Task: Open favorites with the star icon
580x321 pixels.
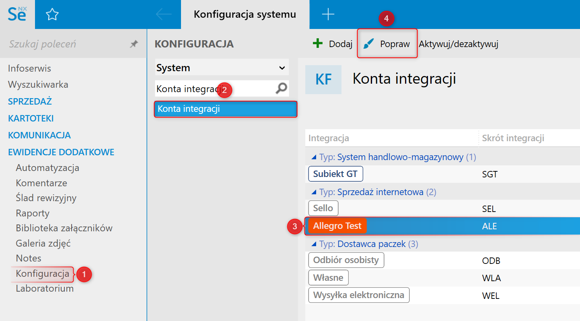Action: click(52, 14)
